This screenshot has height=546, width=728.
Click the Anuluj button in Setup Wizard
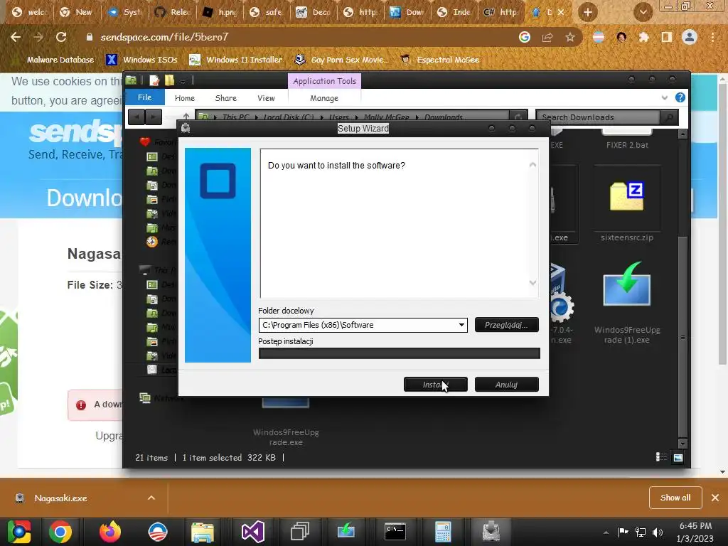(x=506, y=385)
